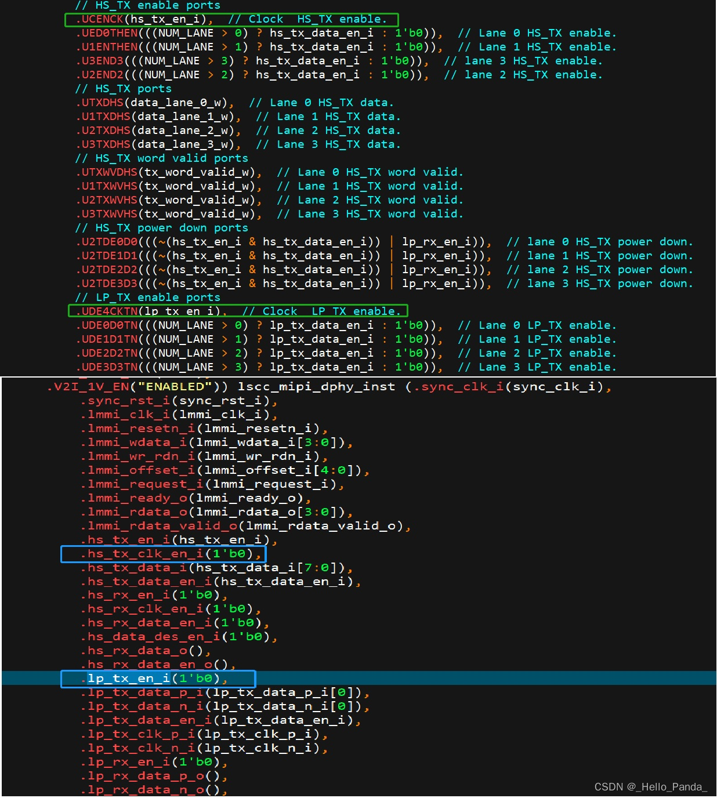Click the .UTXWVDHS(tx_word_valid_w) line
Screen dimensions: 717x798
coord(169,172)
